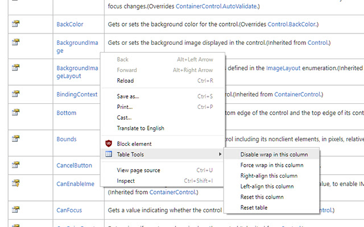
Task: Click the property icon beside Bounds
Action: pos(16,139)
